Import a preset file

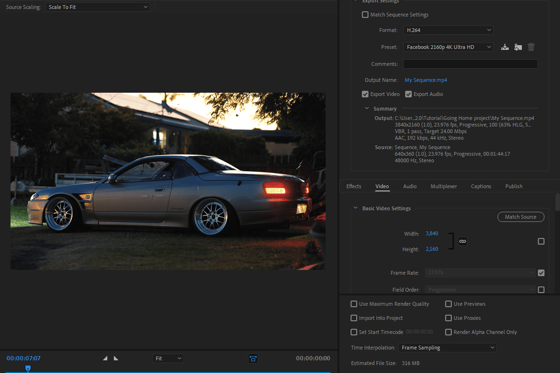[x=518, y=47]
